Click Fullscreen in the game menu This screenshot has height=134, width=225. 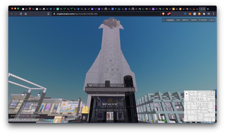(x=203, y=20)
